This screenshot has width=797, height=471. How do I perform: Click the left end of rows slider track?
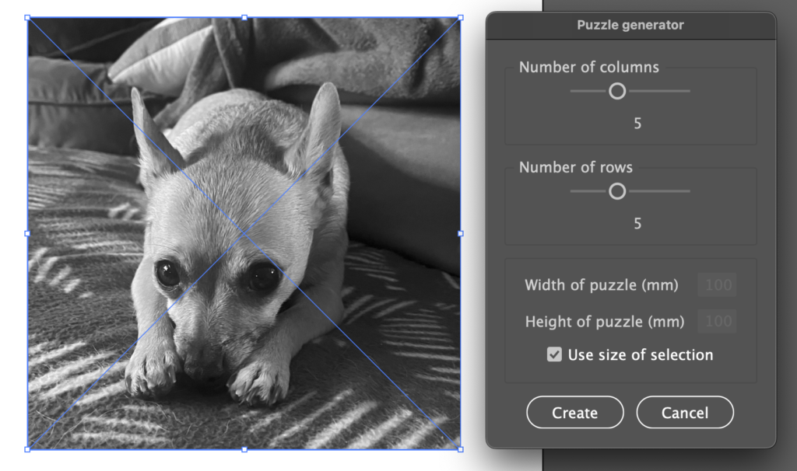(x=574, y=191)
